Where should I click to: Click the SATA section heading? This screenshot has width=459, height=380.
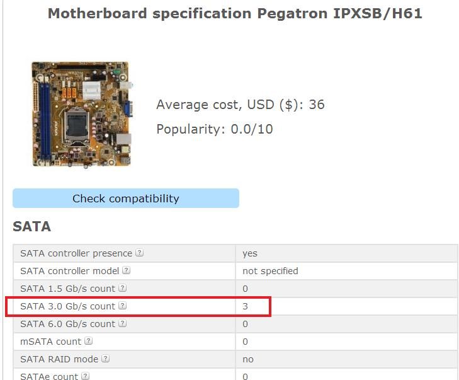[x=31, y=227]
